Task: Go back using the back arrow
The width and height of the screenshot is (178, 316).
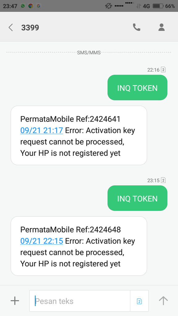Action: pos(11,27)
